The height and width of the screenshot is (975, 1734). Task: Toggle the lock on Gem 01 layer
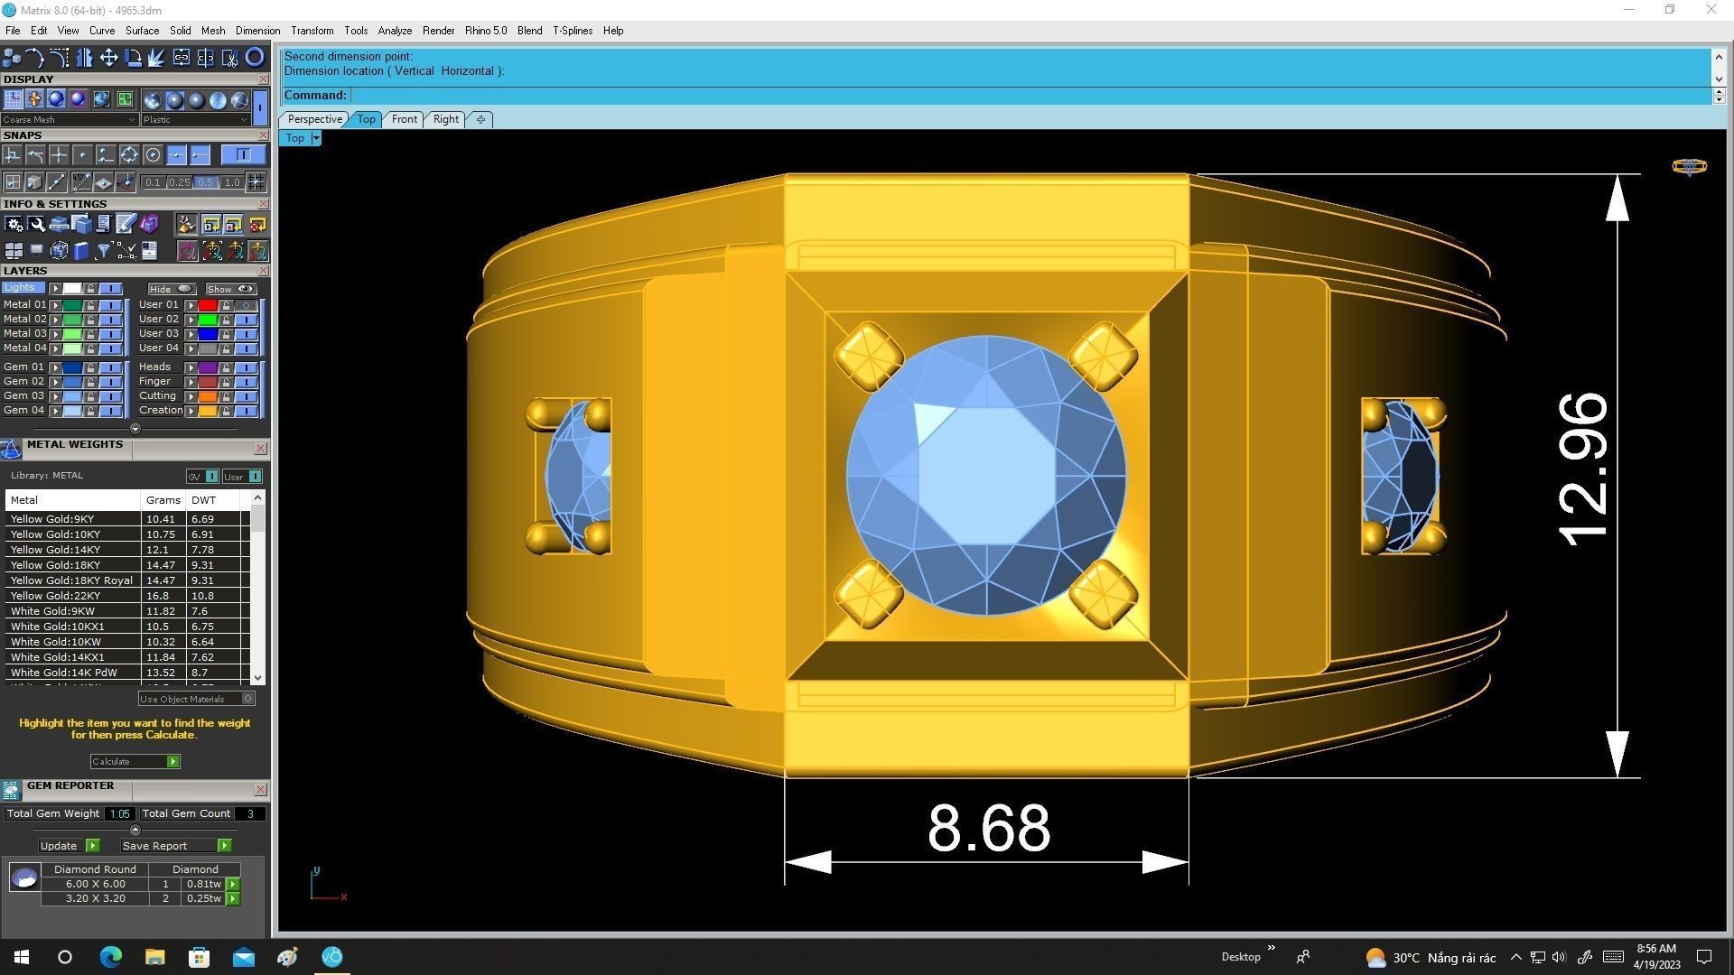[x=90, y=367]
